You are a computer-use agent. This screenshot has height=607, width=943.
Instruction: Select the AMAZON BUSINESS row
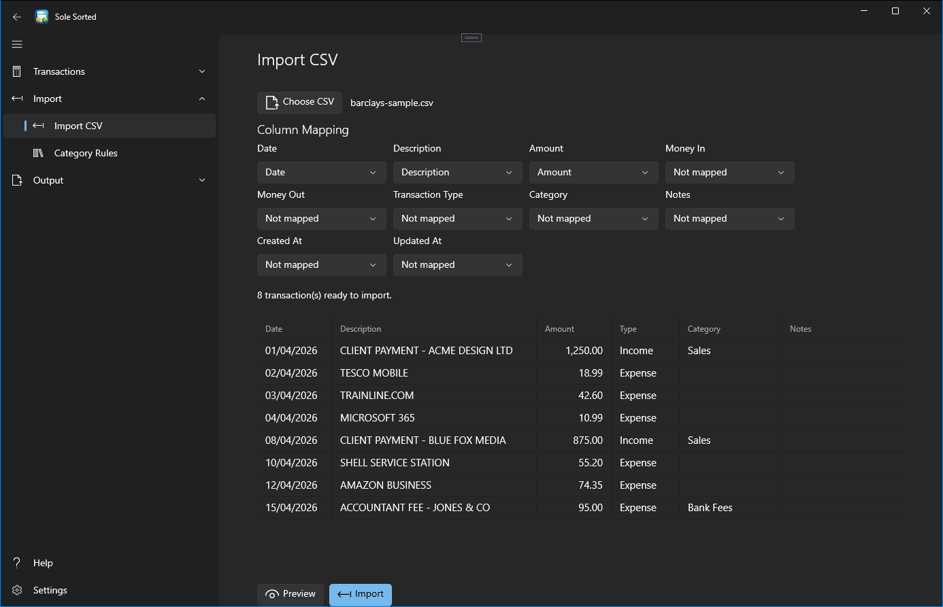tap(580, 485)
